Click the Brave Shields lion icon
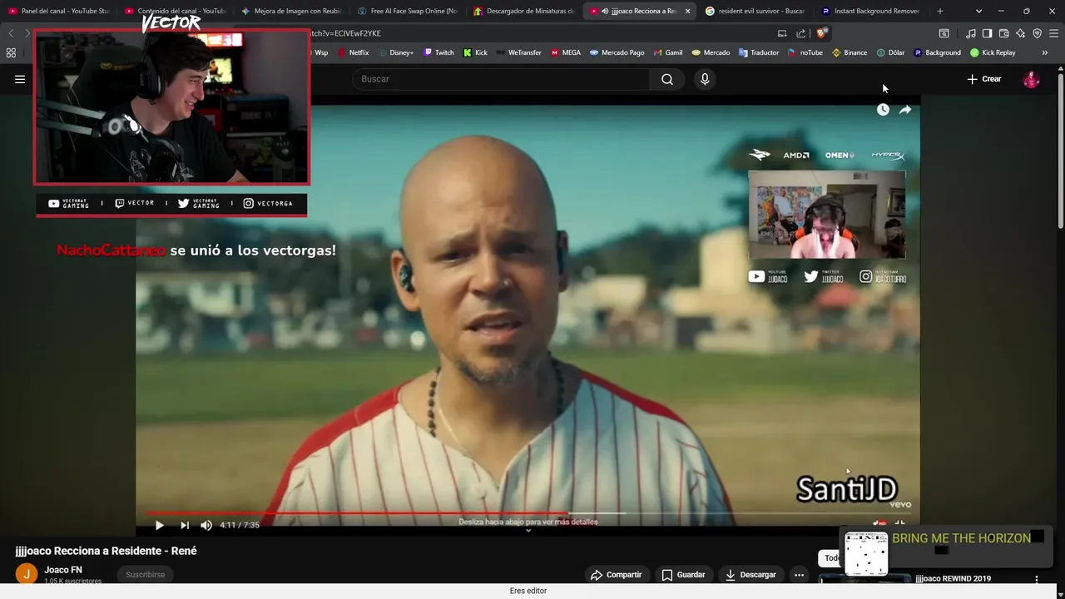Viewport: 1065px width, 599px height. click(x=821, y=33)
